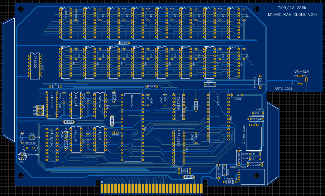Click the 74LS245 bus transceiver footprint
Screen dimensions: 325x196
[179, 148]
